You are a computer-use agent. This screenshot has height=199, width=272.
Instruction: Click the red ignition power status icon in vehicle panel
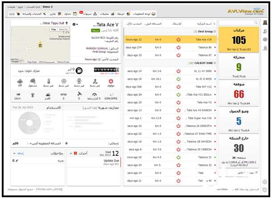click(x=111, y=81)
